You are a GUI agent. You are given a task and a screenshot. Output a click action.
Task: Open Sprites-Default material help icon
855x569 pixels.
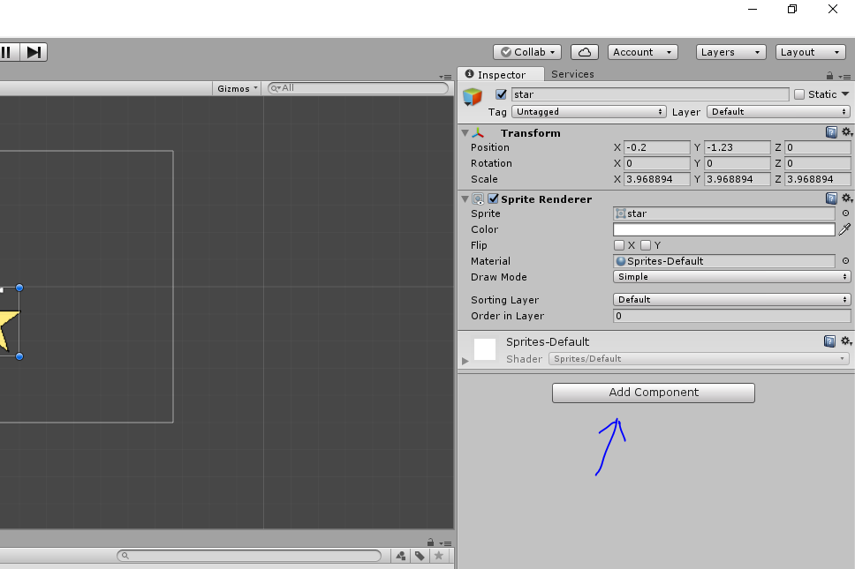click(x=829, y=341)
